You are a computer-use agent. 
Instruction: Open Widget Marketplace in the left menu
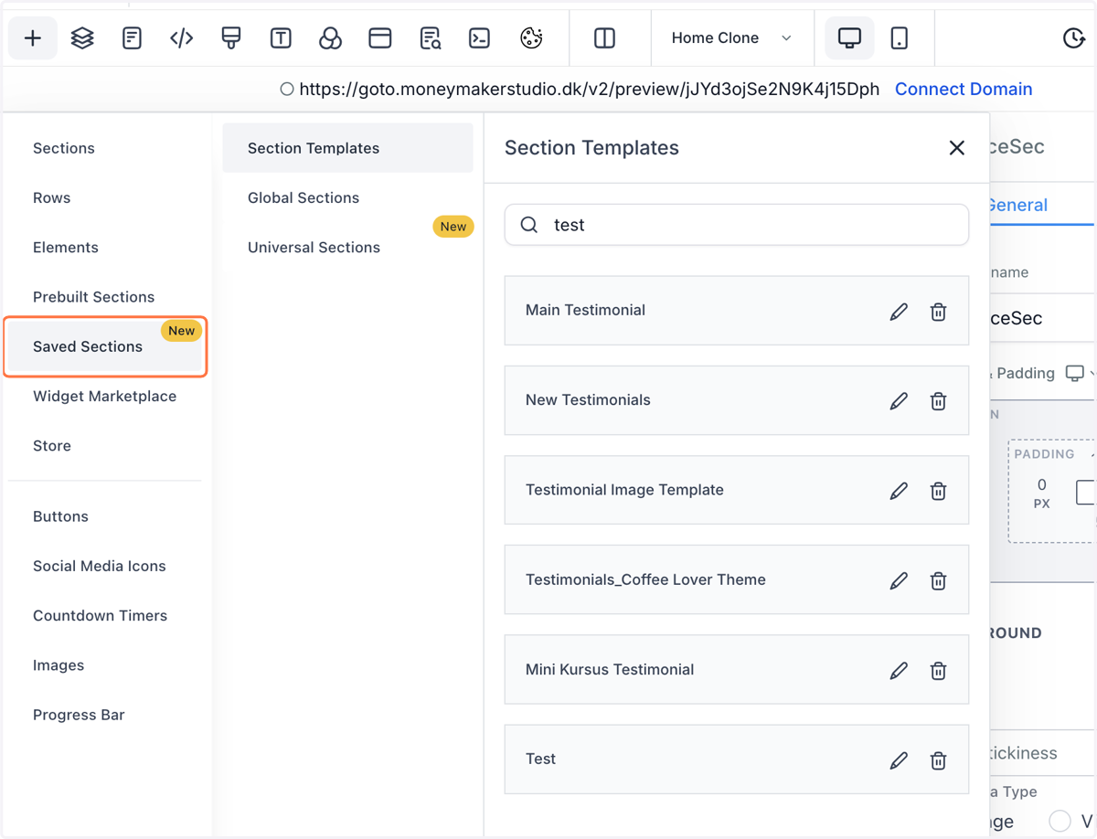coord(104,396)
